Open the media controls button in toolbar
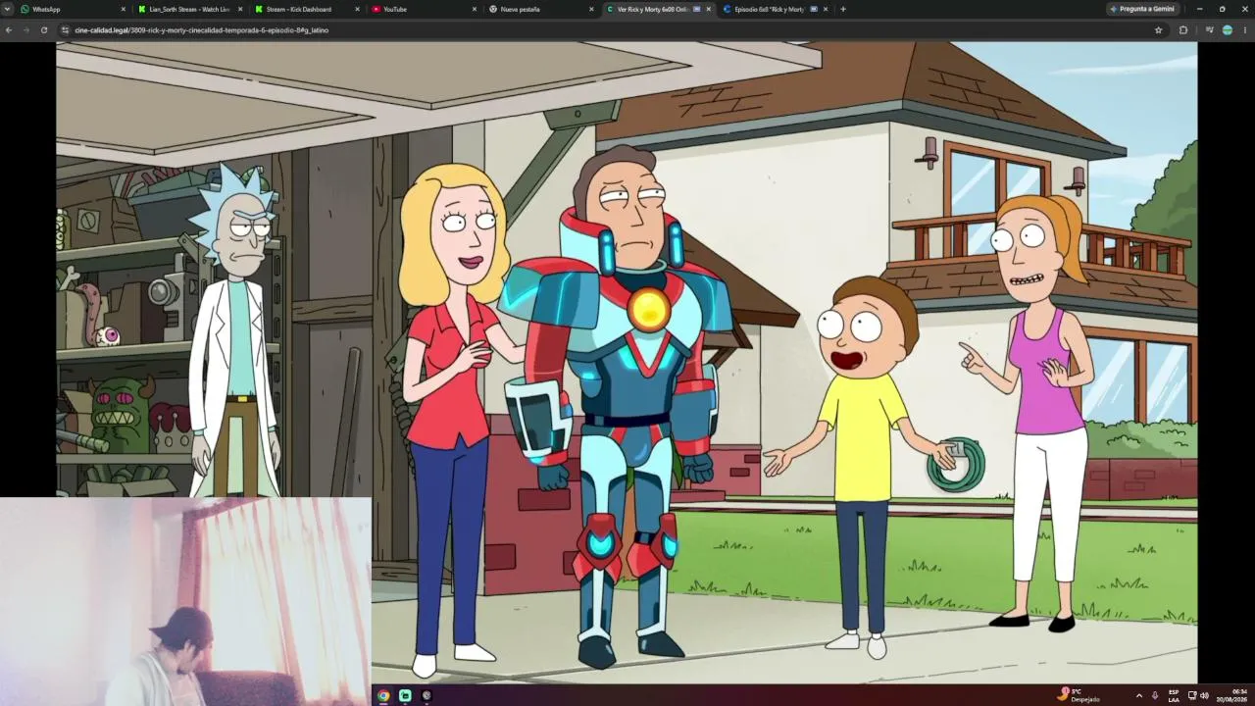This screenshot has height=706, width=1255. (1210, 30)
